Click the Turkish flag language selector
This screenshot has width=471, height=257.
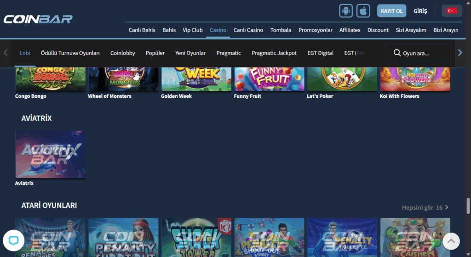[x=452, y=11]
